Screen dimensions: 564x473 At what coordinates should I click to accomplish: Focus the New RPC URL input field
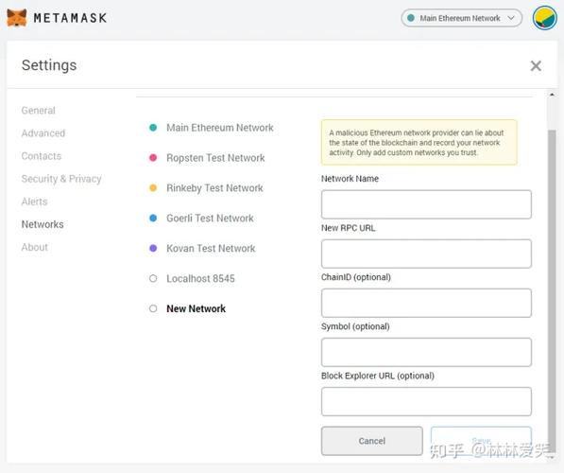[426, 254]
